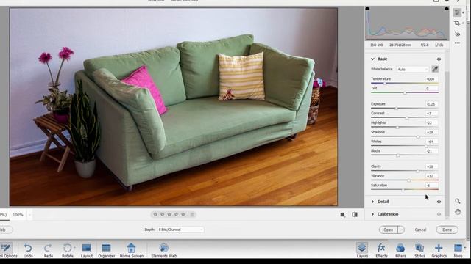Open Layout in the taskbar

pos(87,250)
